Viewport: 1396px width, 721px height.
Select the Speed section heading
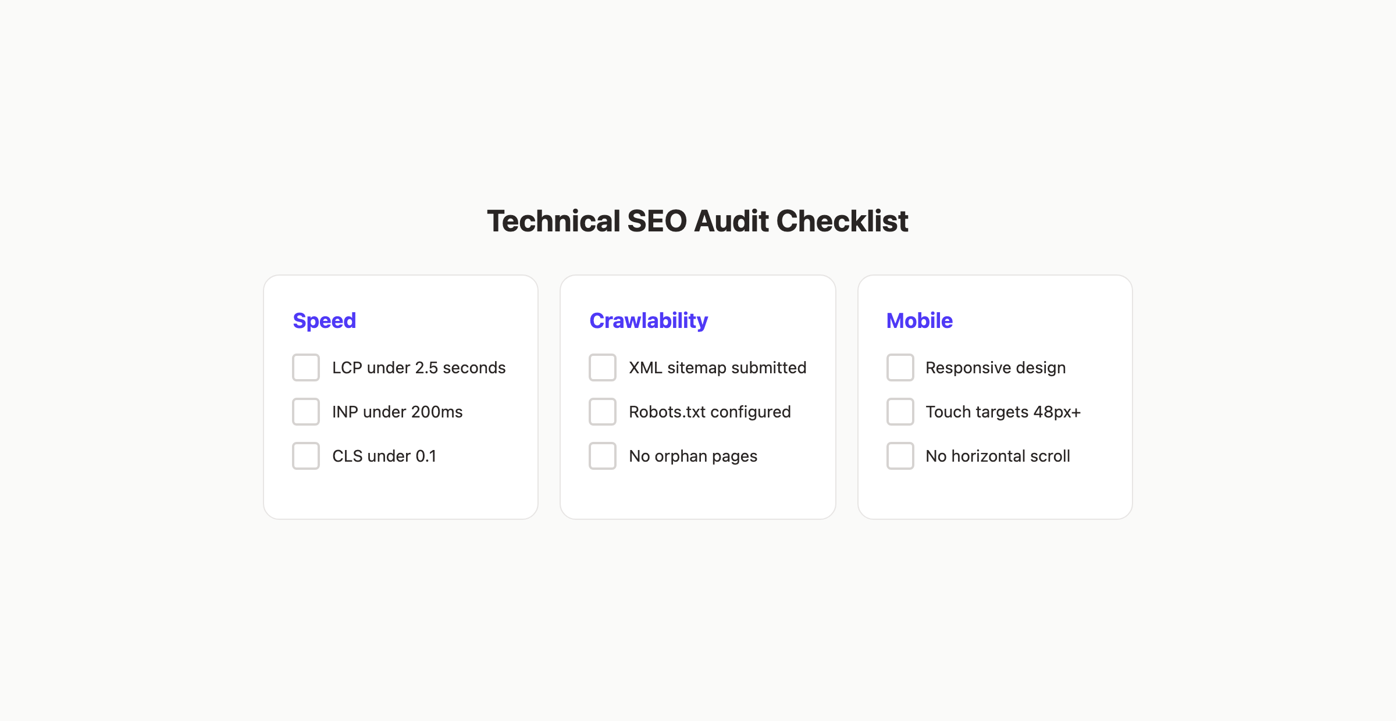[325, 320]
